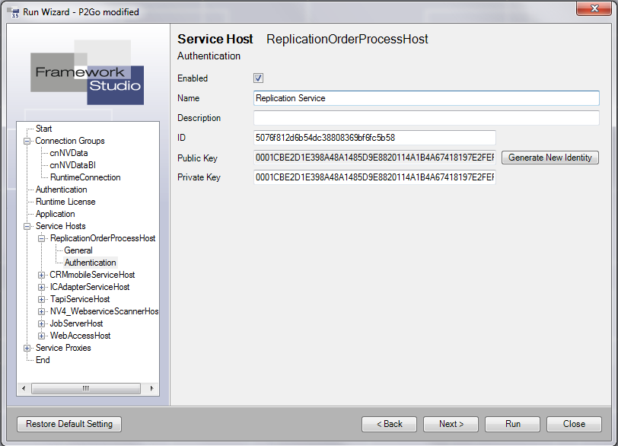Select Application tree item
618x446 pixels.
[55, 214]
